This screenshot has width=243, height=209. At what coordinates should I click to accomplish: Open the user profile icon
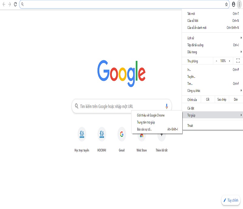[234, 4]
